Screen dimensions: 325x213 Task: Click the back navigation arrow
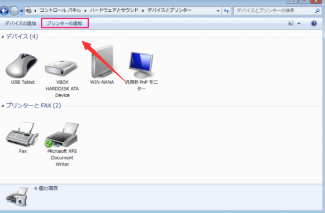(x=4, y=11)
